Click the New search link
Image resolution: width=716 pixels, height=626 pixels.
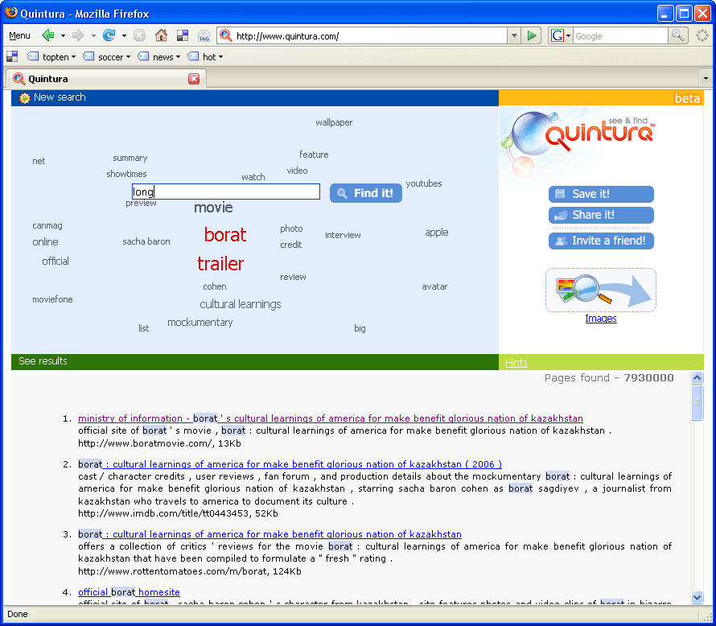(60, 97)
